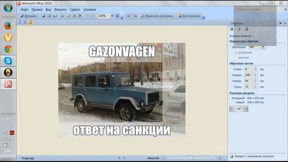Click the Снизу crop value stepper
Screen dimensions: 288x162
click(255, 87)
